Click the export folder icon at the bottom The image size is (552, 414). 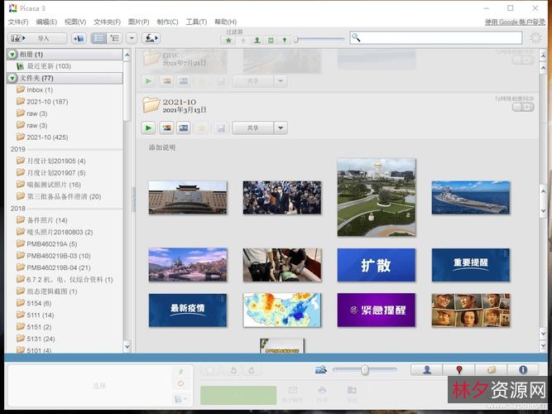coord(352,390)
